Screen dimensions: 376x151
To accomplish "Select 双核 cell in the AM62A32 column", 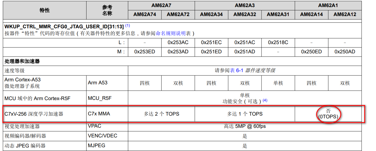I will point(245,83).
